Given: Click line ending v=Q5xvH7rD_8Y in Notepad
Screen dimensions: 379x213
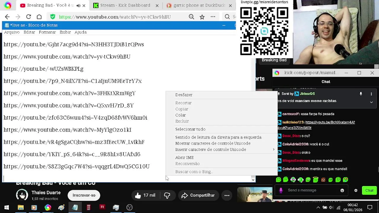Looking at the screenshot, I should (x=69, y=106).
